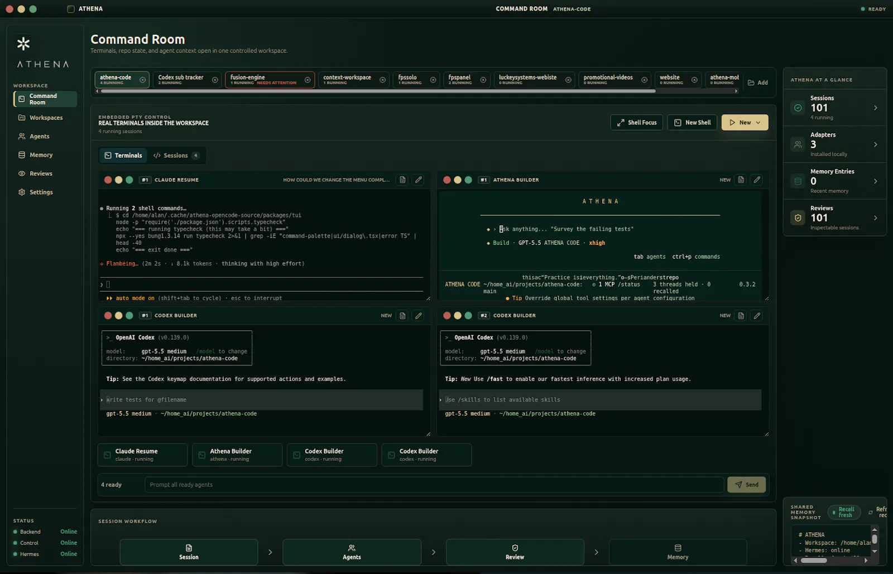The image size is (893, 574).
Task: Open notes icon on Codex Builder #1 terminal
Action: point(402,316)
